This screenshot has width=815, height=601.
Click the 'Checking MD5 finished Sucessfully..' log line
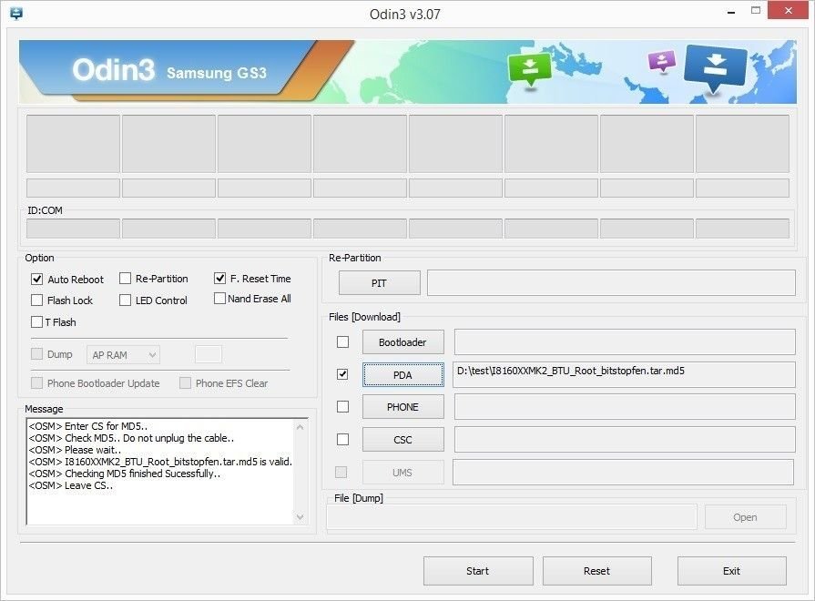[x=125, y=474]
